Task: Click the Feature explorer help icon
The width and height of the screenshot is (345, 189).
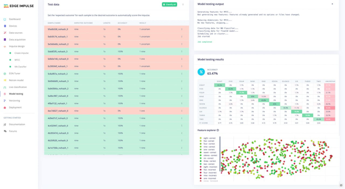Action: click(218, 130)
